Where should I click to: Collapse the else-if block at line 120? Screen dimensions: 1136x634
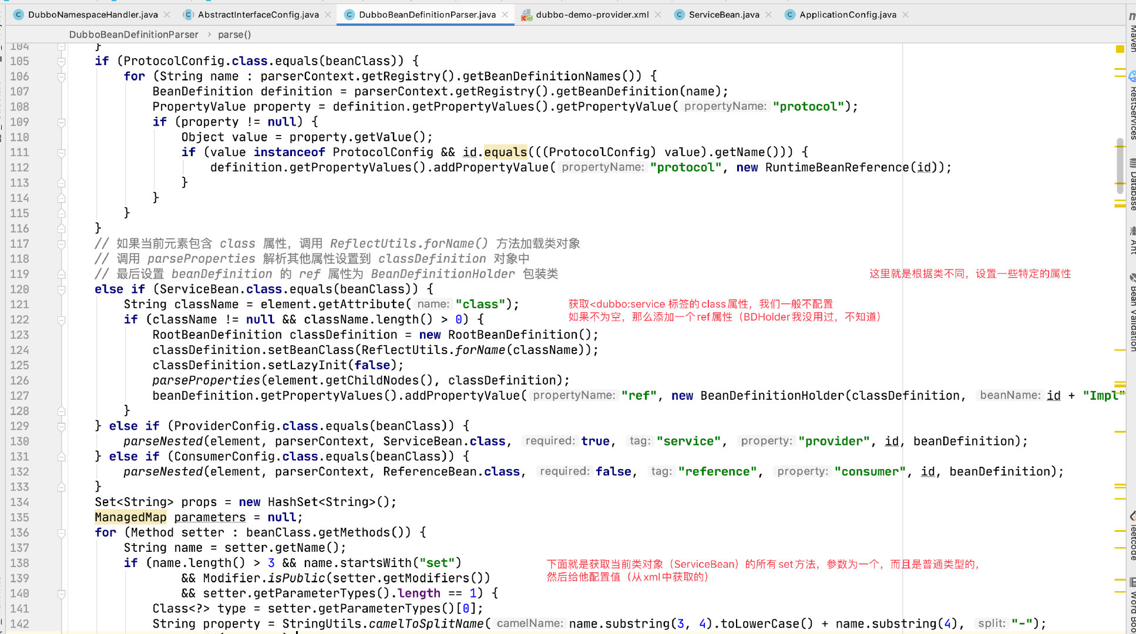[x=62, y=289]
